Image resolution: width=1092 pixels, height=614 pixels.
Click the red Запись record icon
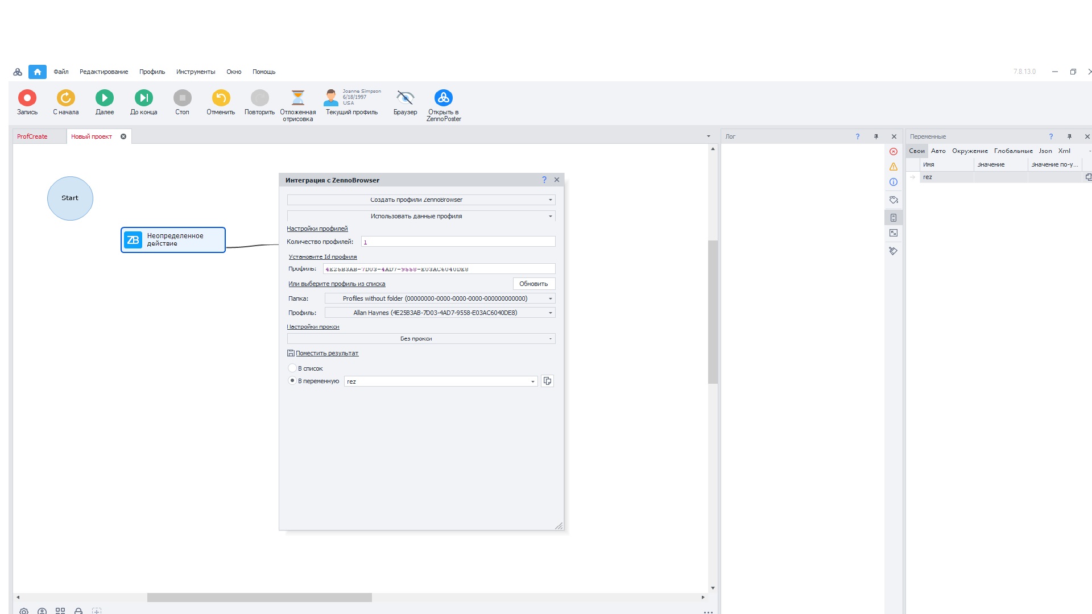pyautogui.click(x=27, y=98)
